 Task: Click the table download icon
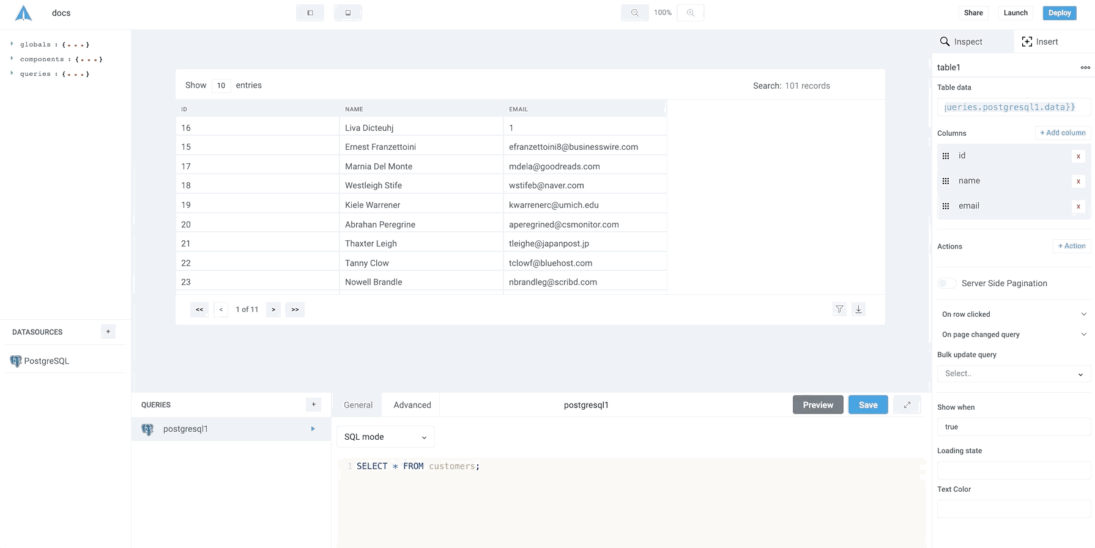(858, 309)
